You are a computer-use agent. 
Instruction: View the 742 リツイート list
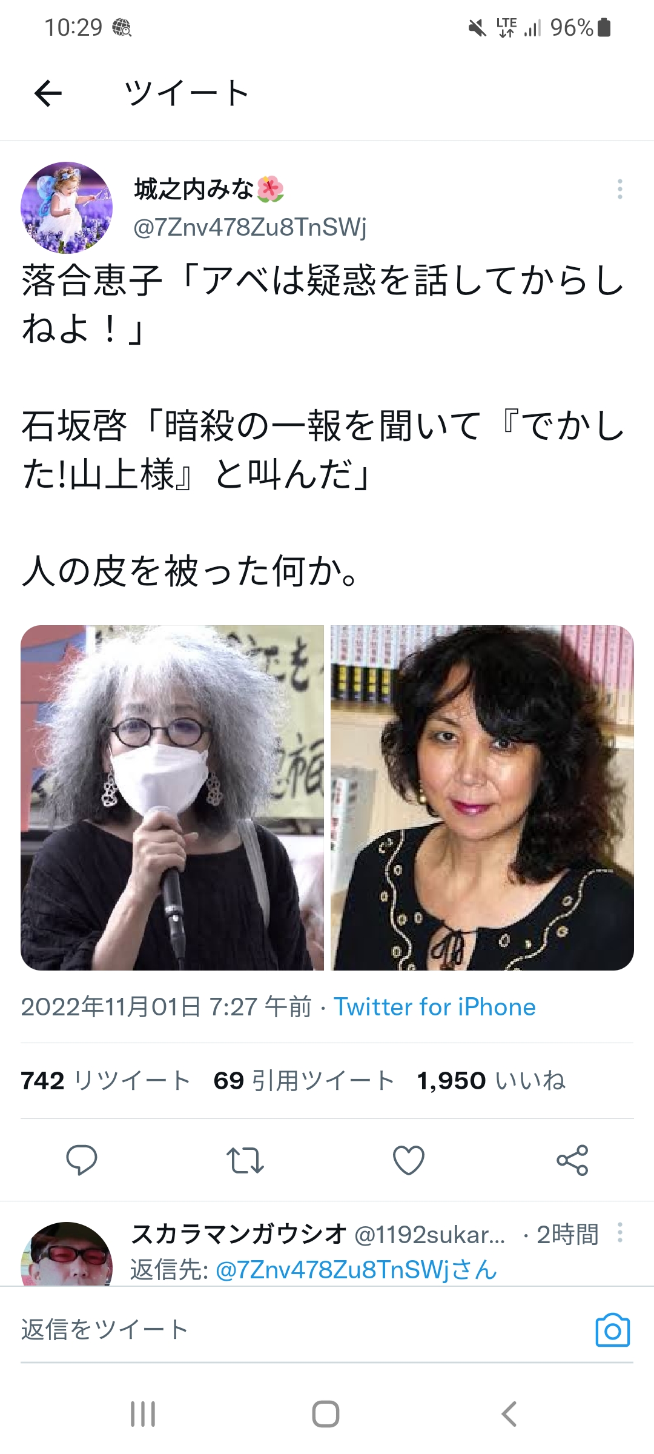coord(106,1080)
